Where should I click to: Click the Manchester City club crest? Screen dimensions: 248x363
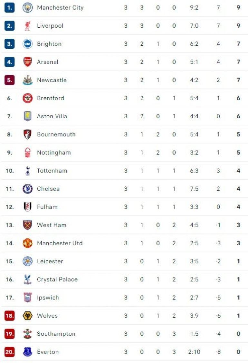[x=28, y=8]
